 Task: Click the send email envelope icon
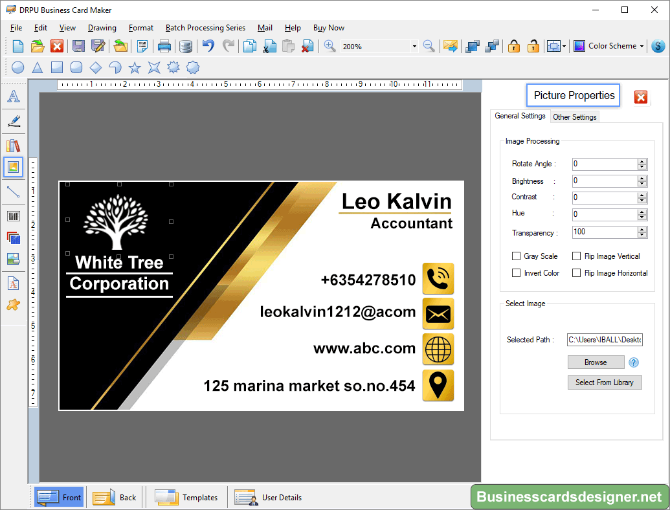point(451,46)
